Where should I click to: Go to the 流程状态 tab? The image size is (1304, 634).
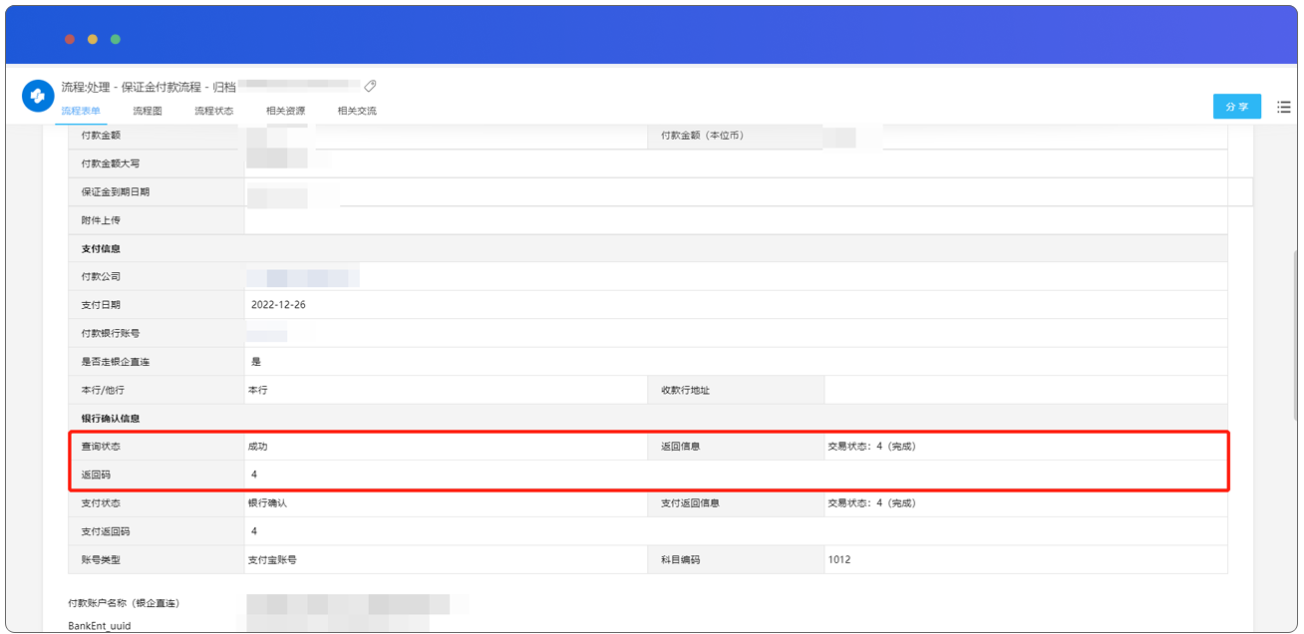[x=213, y=111]
